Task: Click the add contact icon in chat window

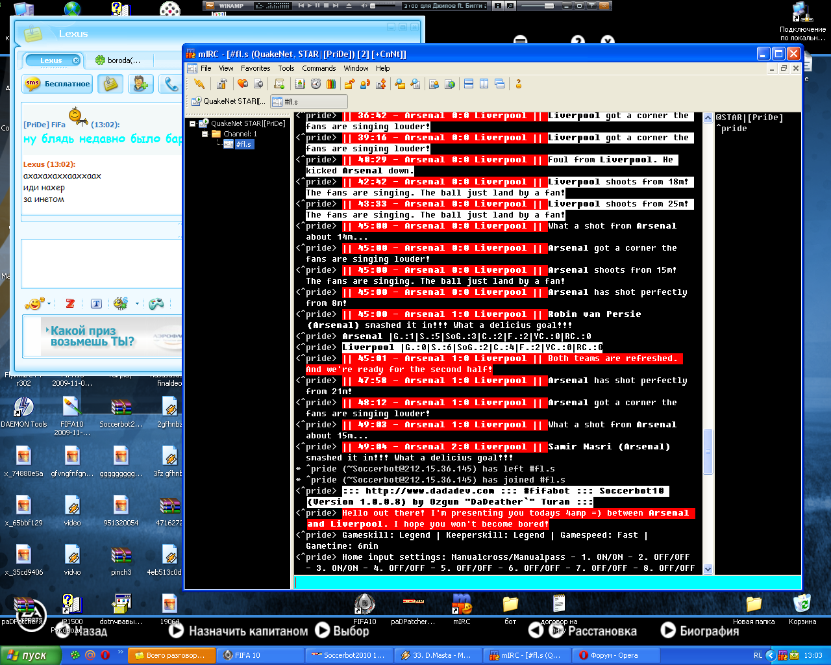Action: pos(140,84)
